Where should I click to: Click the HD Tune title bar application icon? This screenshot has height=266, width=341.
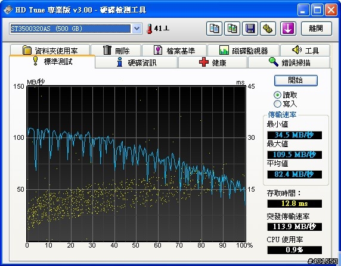coord(8,10)
